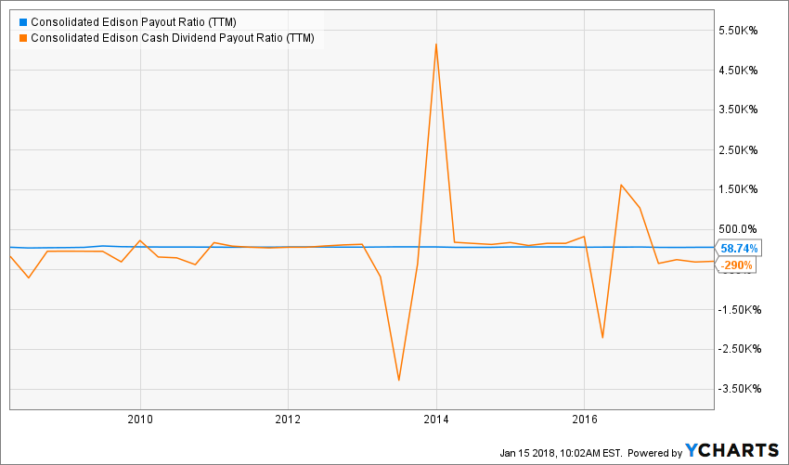This screenshot has width=789, height=465.
Task: Click the 2010 x-axis label
Action: coord(140,419)
